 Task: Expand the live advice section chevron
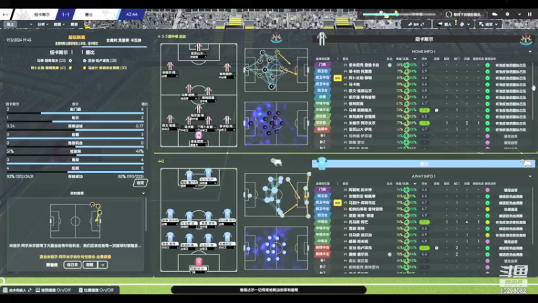point(143,193)
